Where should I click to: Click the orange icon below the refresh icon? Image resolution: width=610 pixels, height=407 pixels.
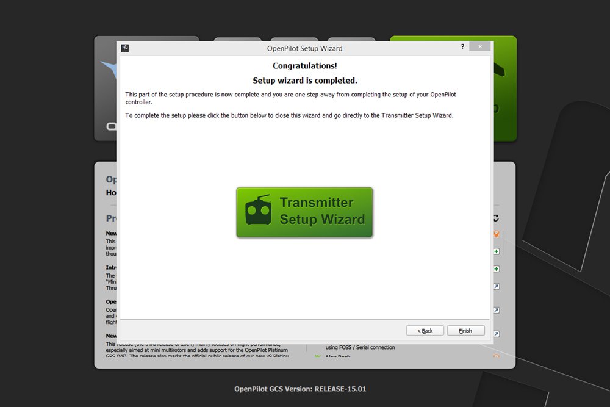497,234
